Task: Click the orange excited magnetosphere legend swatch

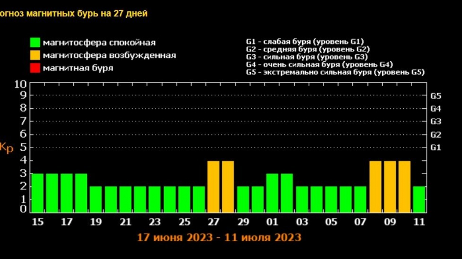Action: click(35, 55)
